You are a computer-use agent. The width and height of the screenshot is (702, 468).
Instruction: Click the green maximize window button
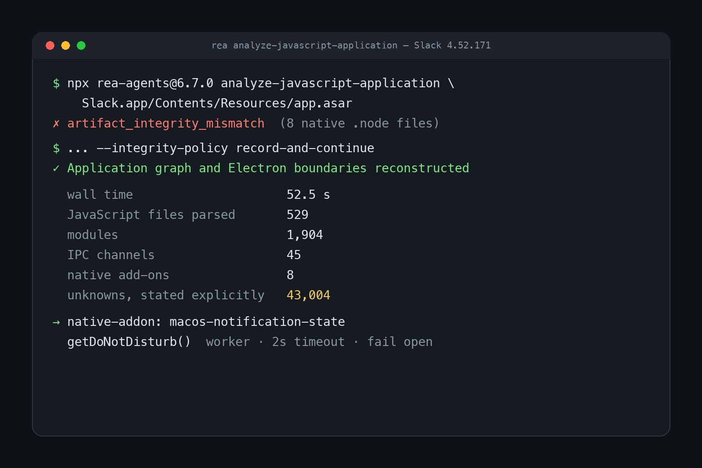pos(81,45)
